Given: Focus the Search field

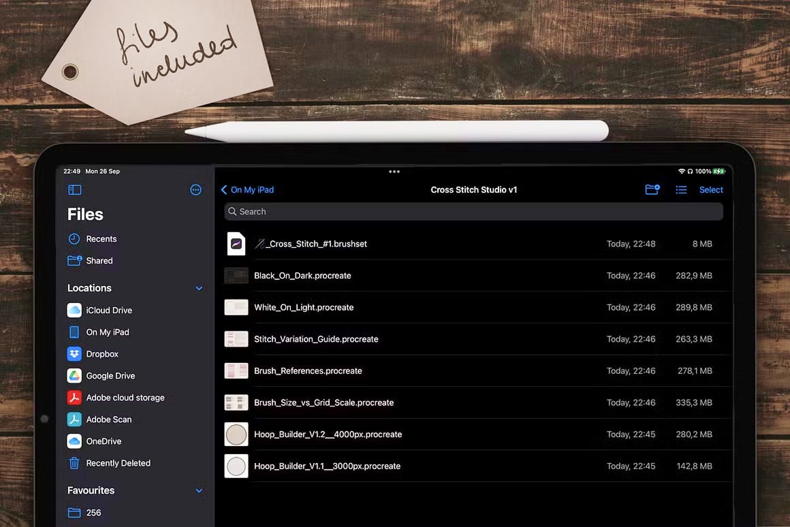Looking at the screenshot, I should [473, 212].
